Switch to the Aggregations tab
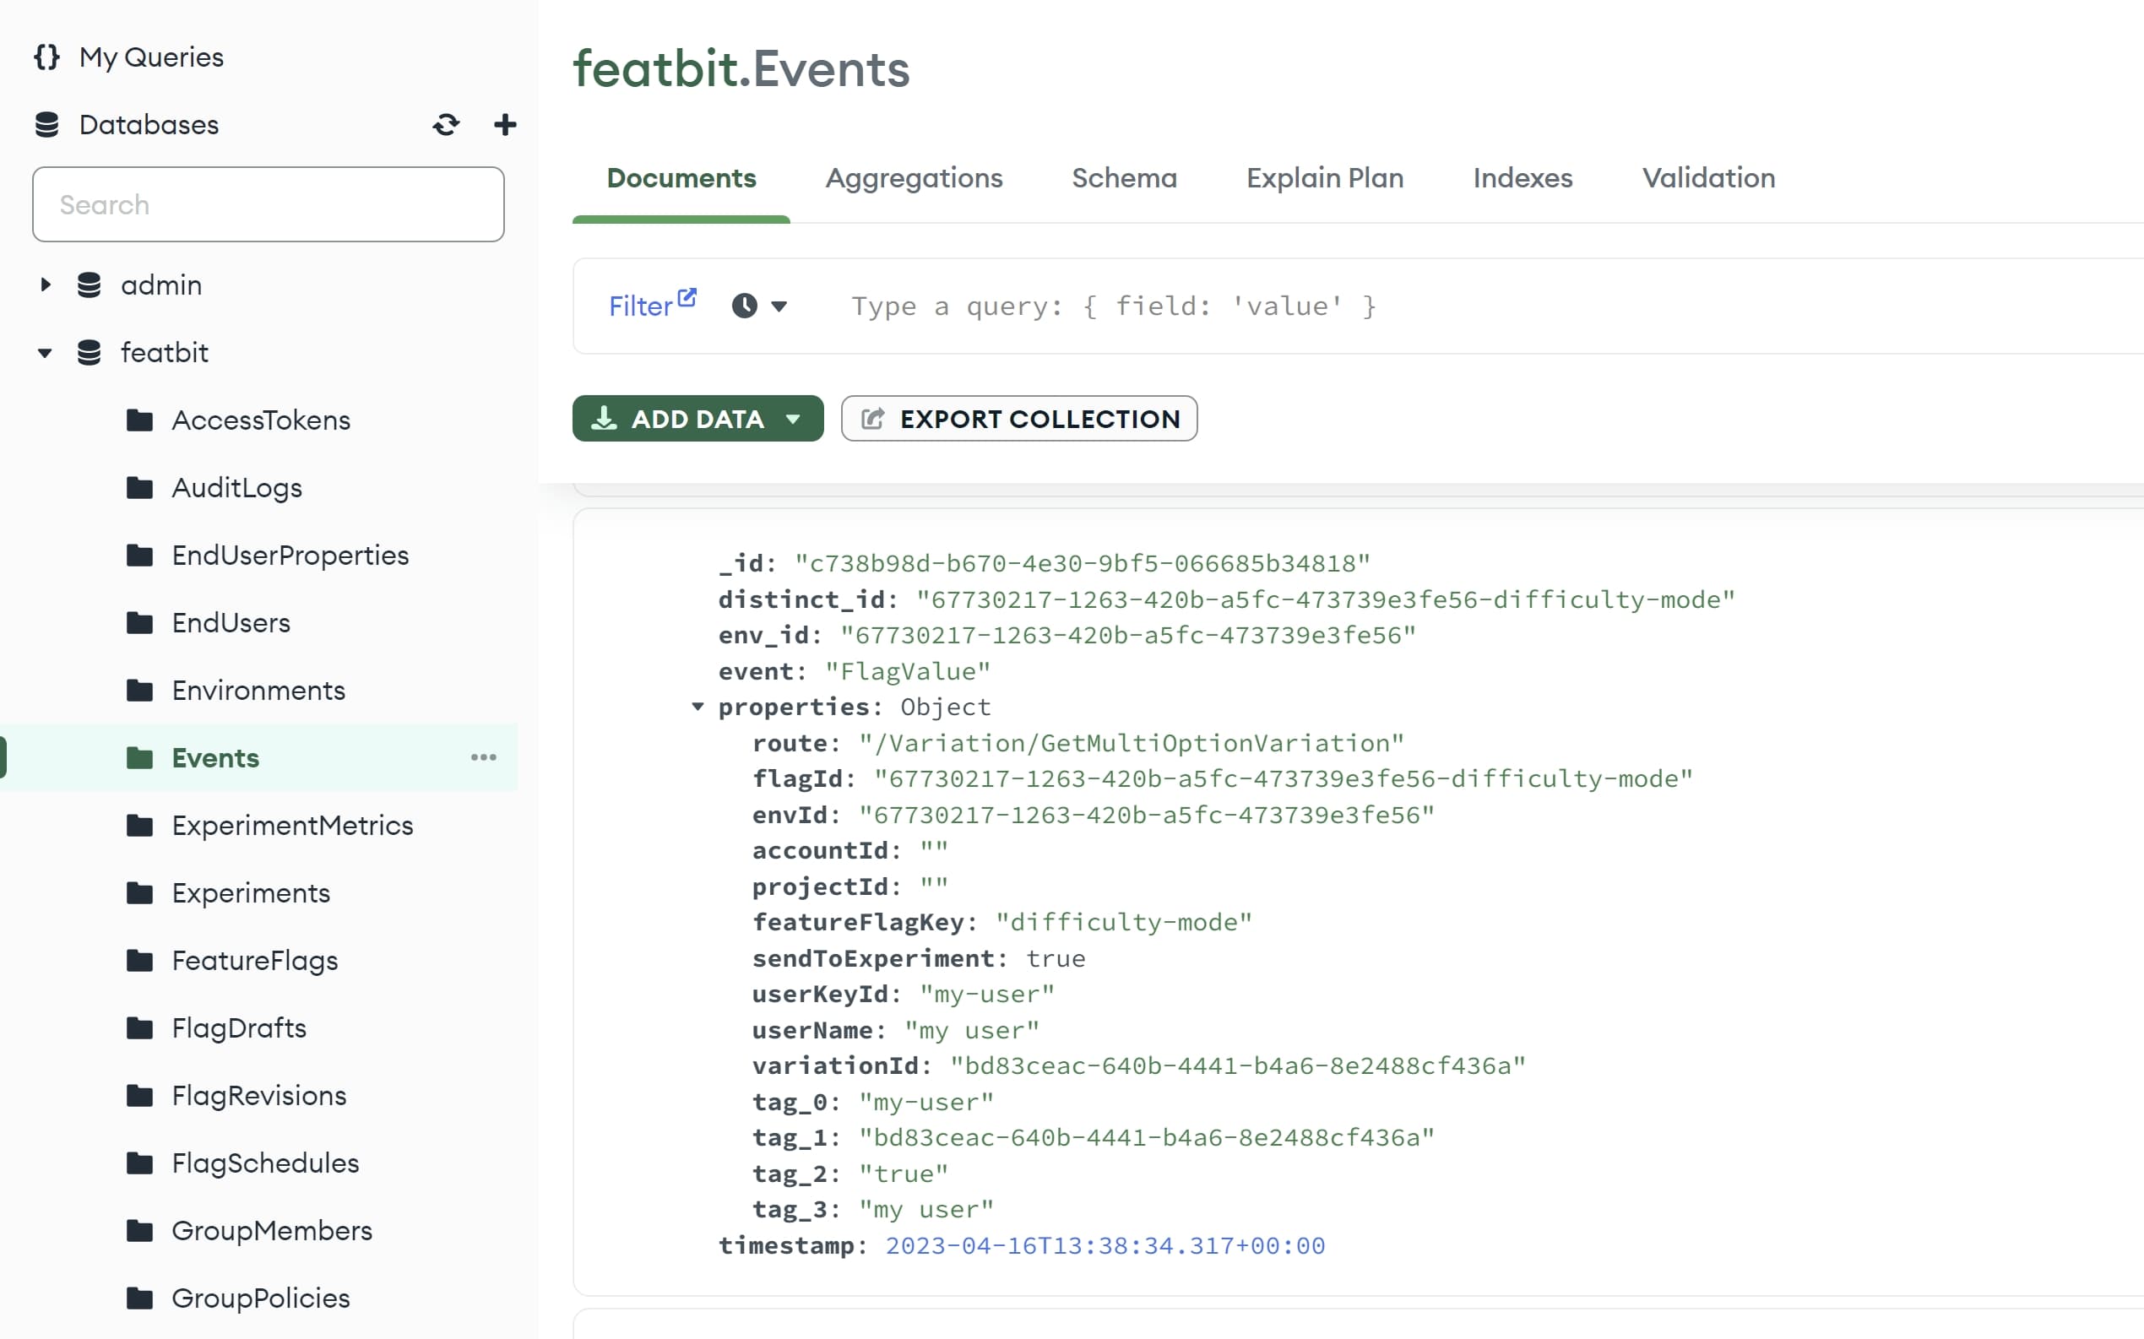The width and height of the screenshot is (2144, 1339). [913, 178]
